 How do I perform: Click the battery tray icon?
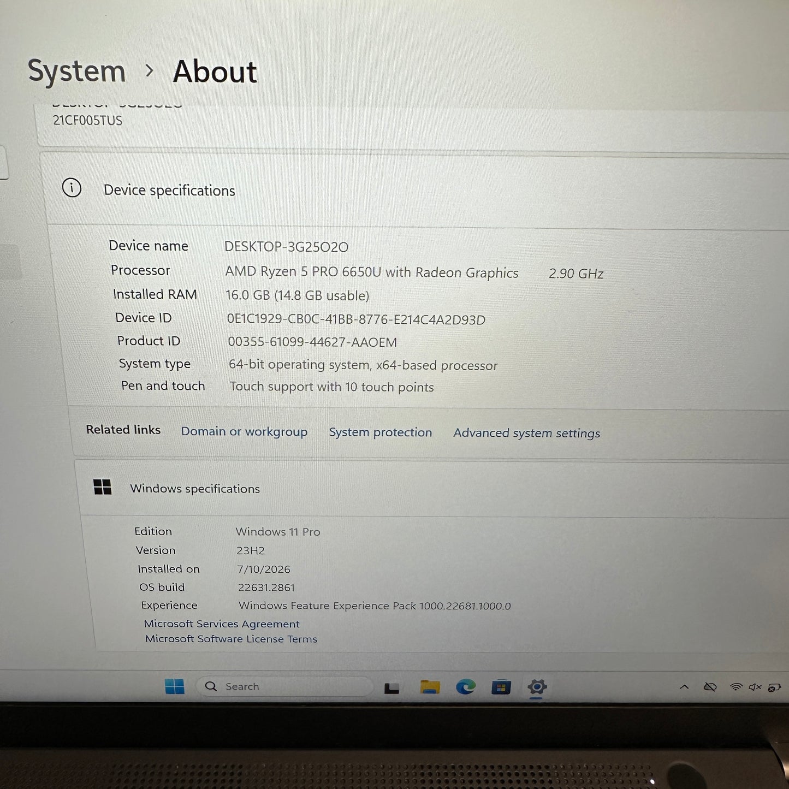coord(774,687)
